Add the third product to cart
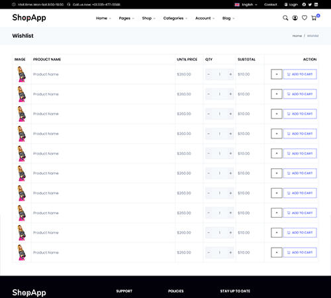 300,114
